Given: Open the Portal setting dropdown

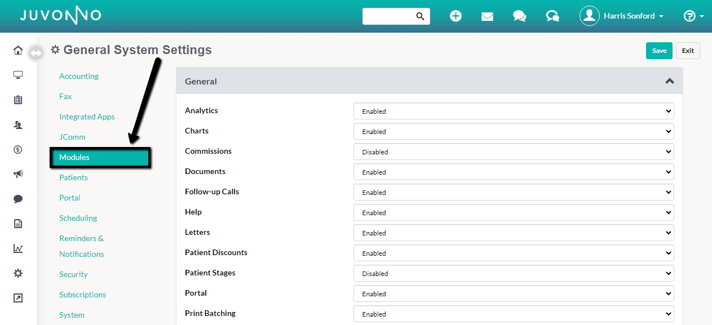Looking at the screenshot, I should [x=514, y=293].
